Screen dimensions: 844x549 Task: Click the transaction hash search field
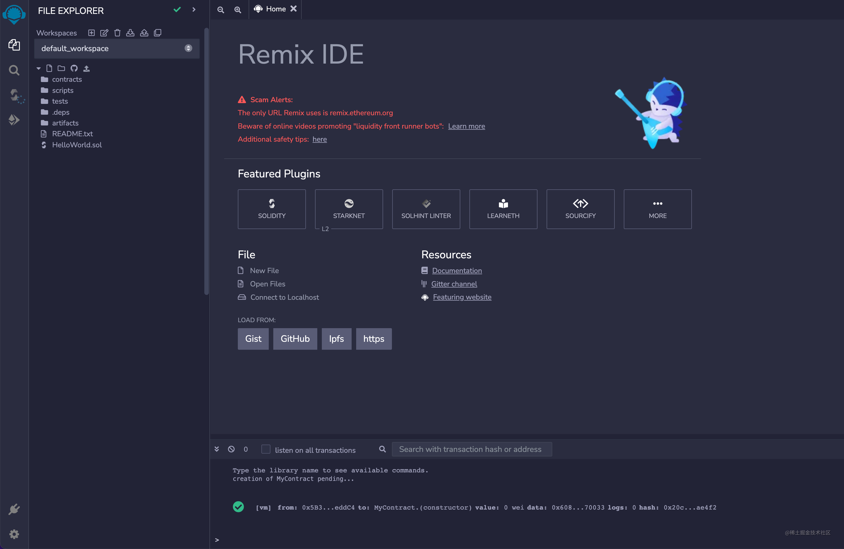[472, 449]
